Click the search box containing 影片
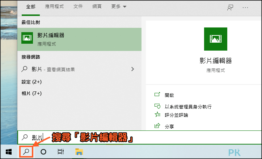This screenshot has width=262, height=159. pyautogui.click(x=140, y=137)
